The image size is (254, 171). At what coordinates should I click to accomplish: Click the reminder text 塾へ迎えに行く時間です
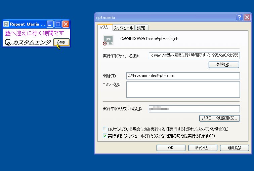pyautogui.click(x=35, y=33)
